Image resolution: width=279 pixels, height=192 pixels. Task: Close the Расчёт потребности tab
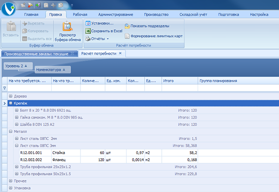(120, 54)
